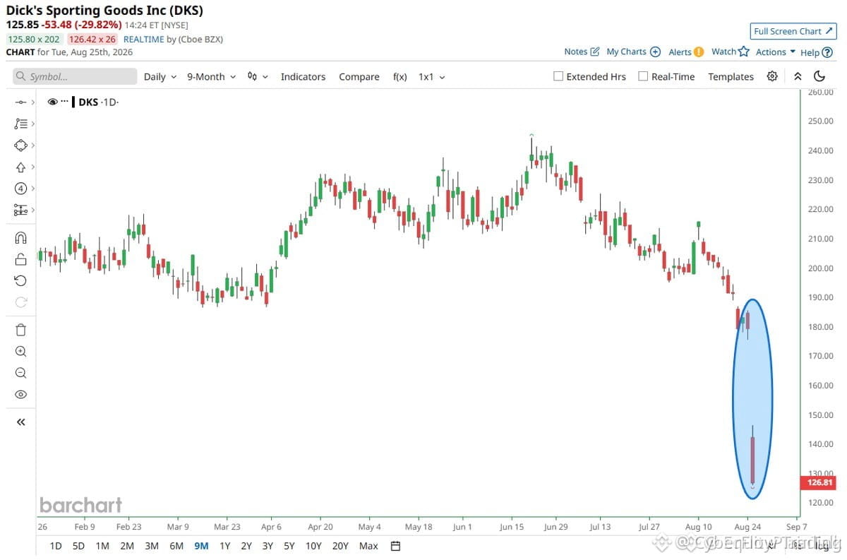Click the f(x) expressions button

(400, 76)
